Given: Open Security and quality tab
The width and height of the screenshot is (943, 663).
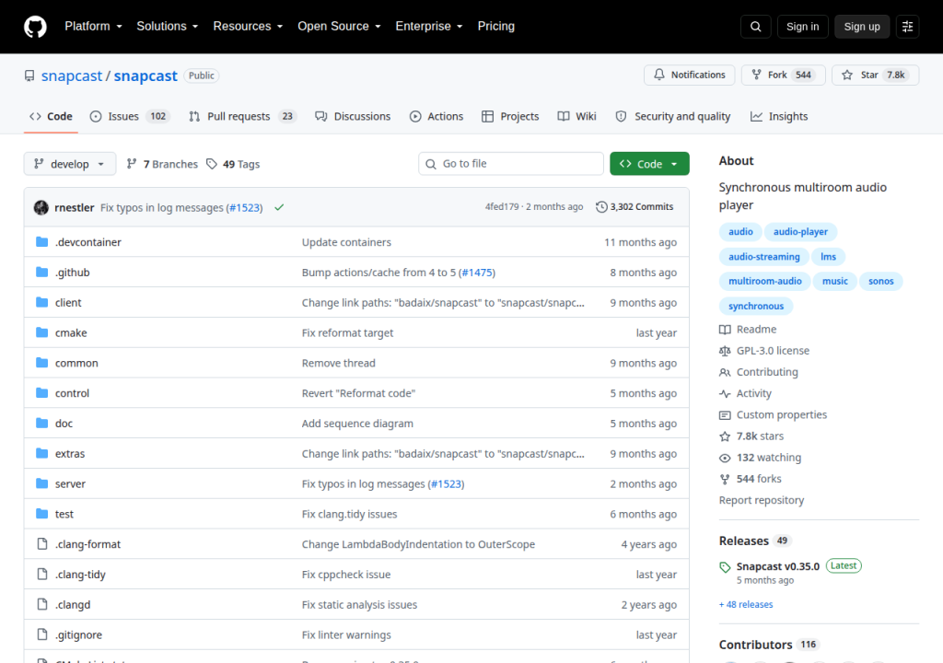Looking at the screenshot, I should click(x=673, y=116).
